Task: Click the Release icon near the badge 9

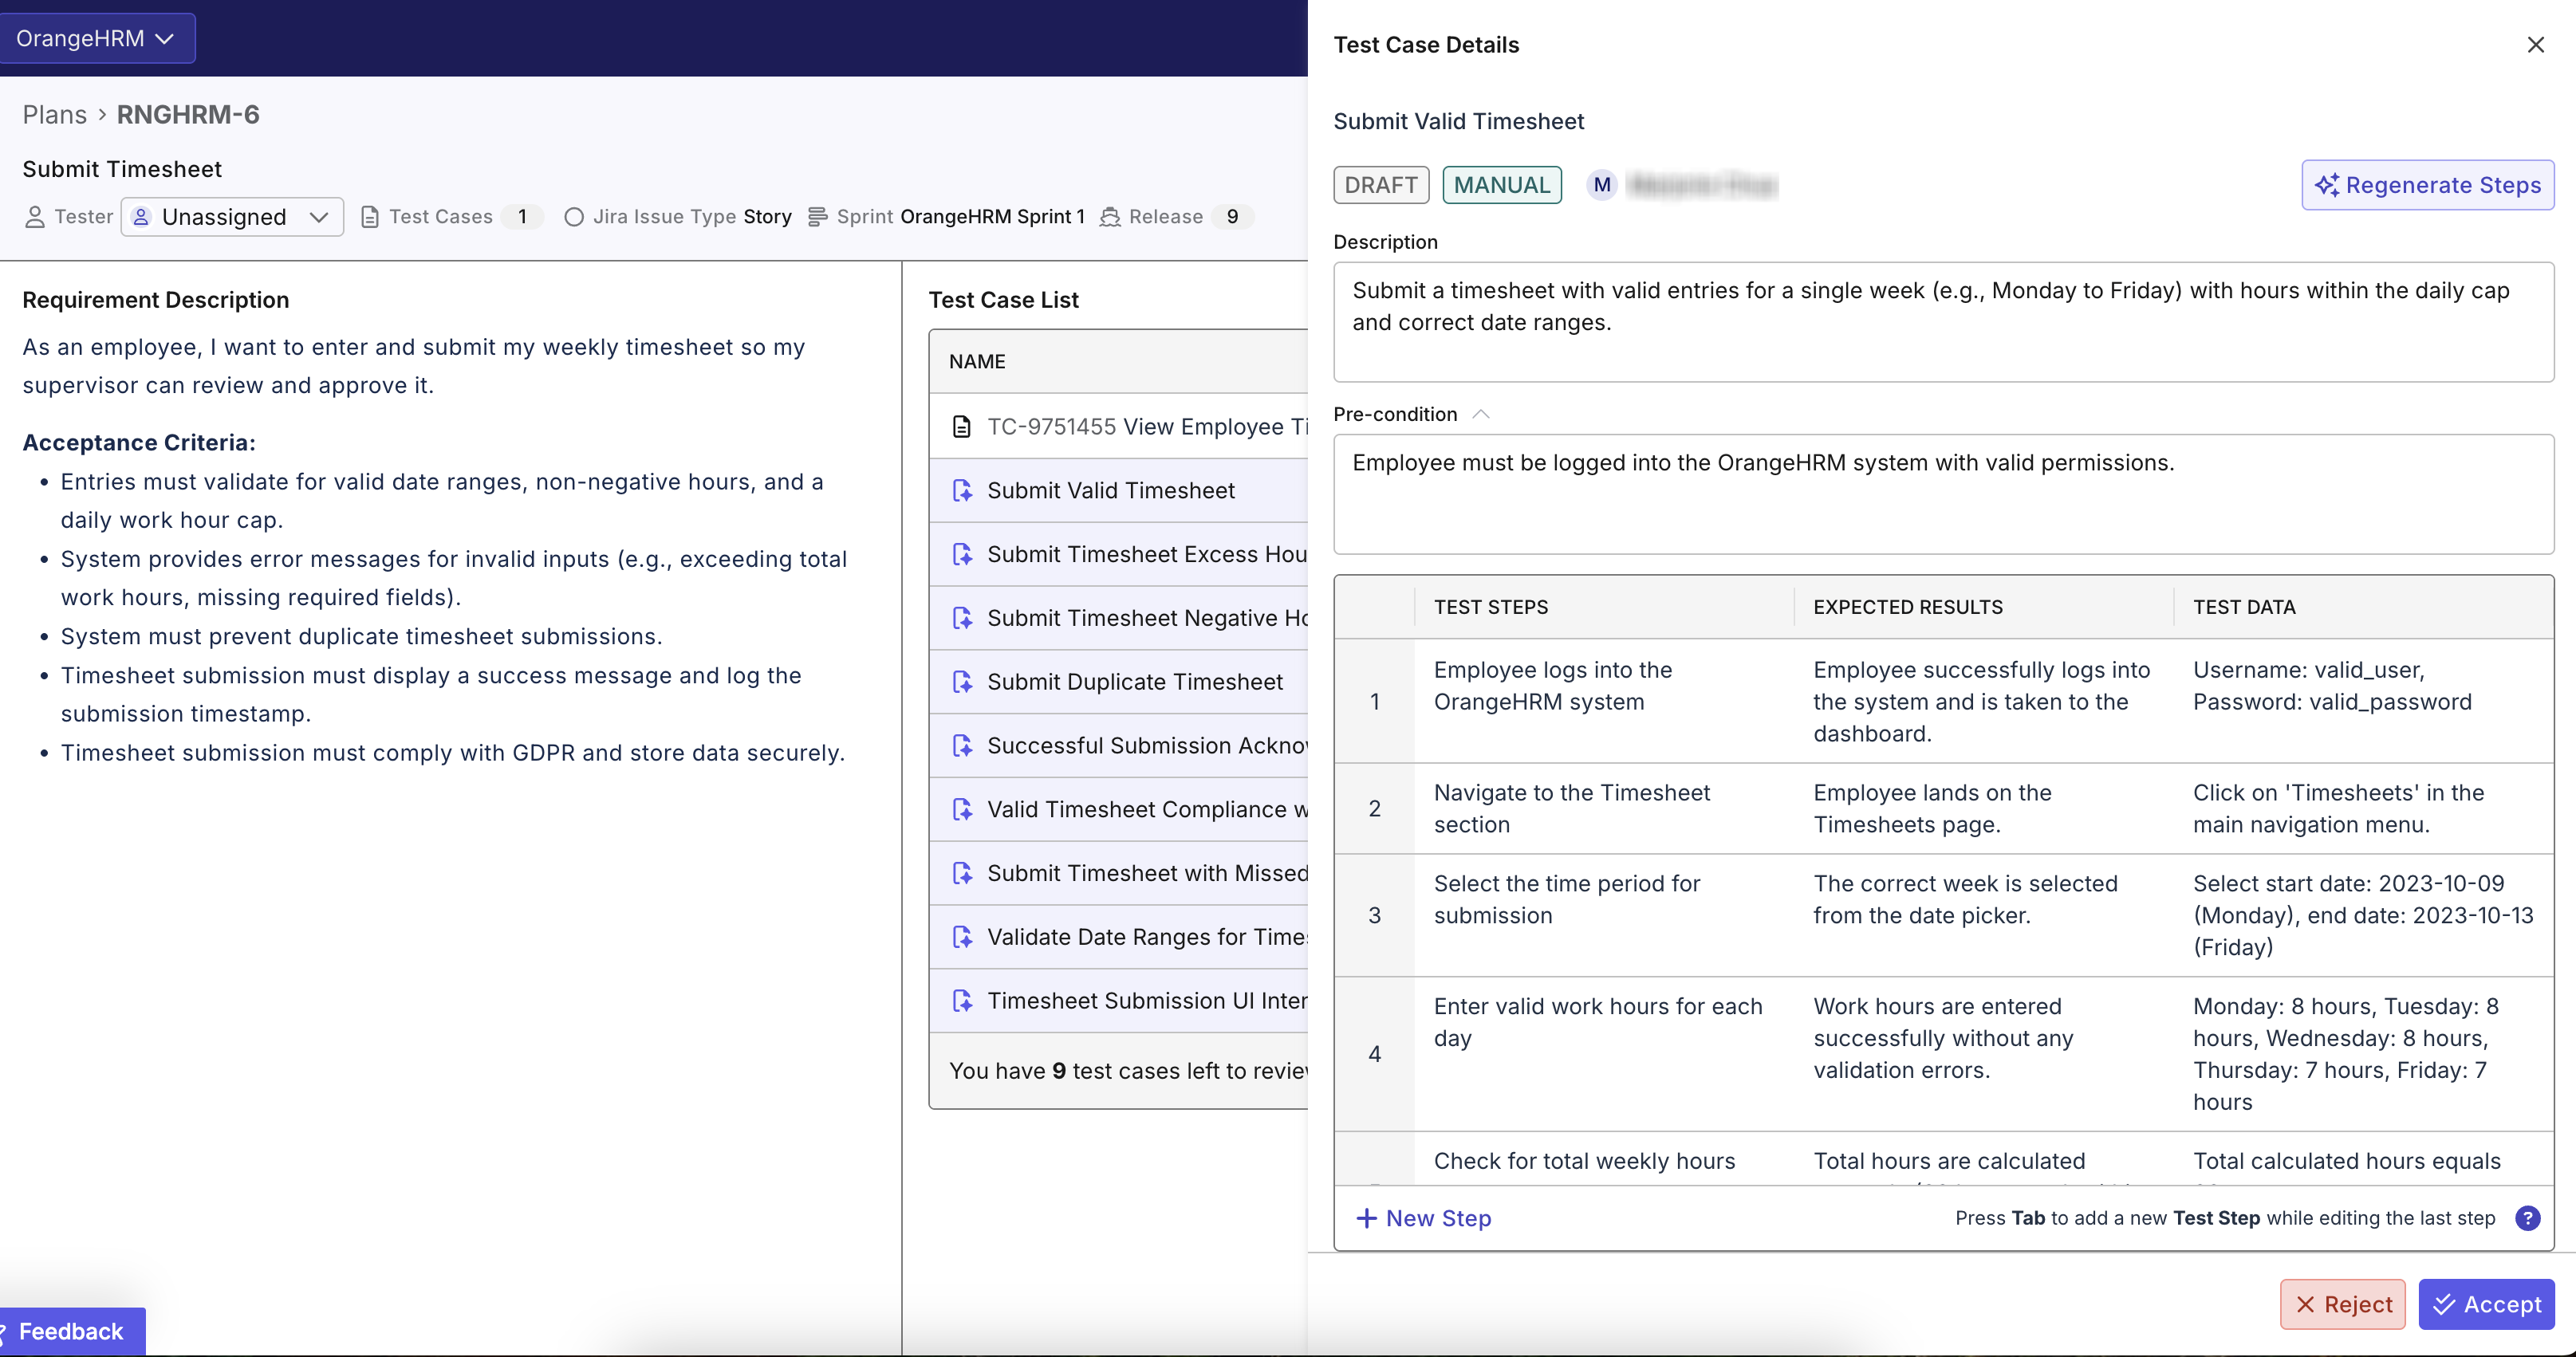Action: point(1110,216)
